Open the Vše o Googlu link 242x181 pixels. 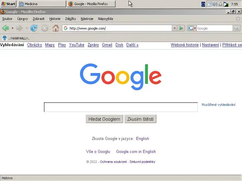[98, 151]
